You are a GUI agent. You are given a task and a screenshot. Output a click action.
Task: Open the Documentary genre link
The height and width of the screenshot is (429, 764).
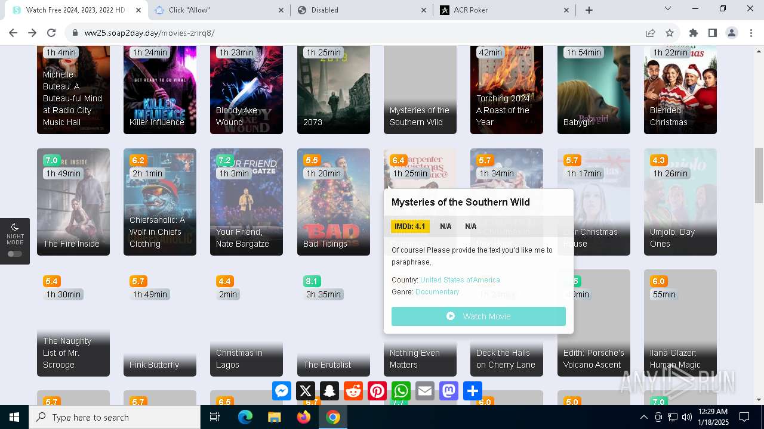[x=438, y=292]
